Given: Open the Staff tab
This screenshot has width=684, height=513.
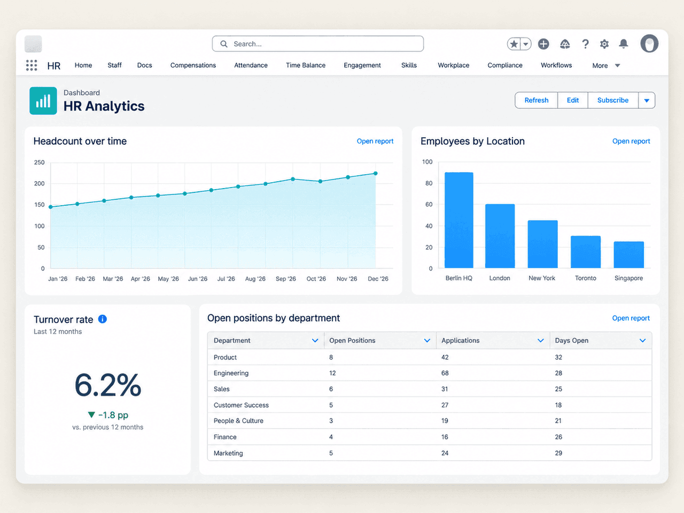Looking at the screenshot, I should [x=114, y=65].
